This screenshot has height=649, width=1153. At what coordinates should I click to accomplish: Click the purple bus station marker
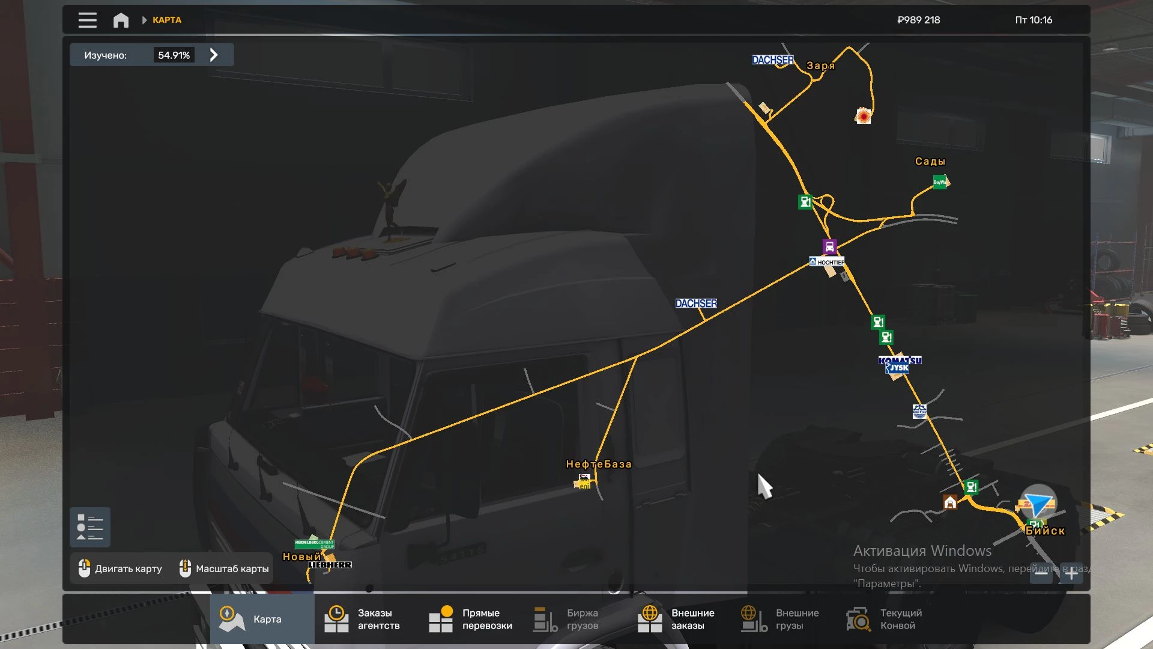click(x=829, y=246)
